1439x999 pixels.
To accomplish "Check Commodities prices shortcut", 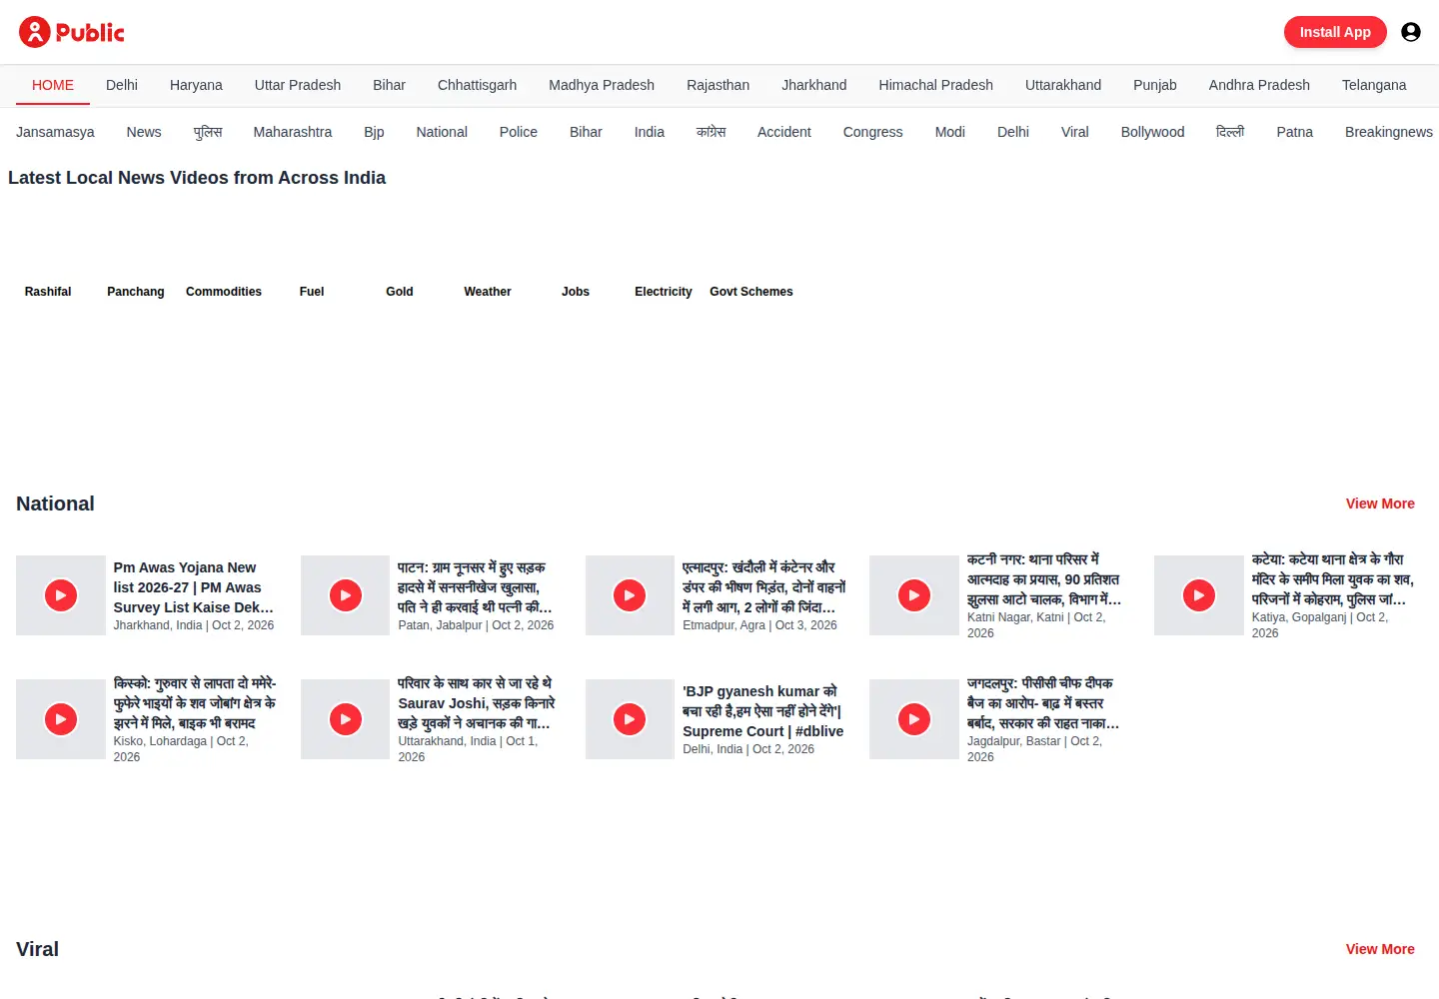I will pos(224,292).
